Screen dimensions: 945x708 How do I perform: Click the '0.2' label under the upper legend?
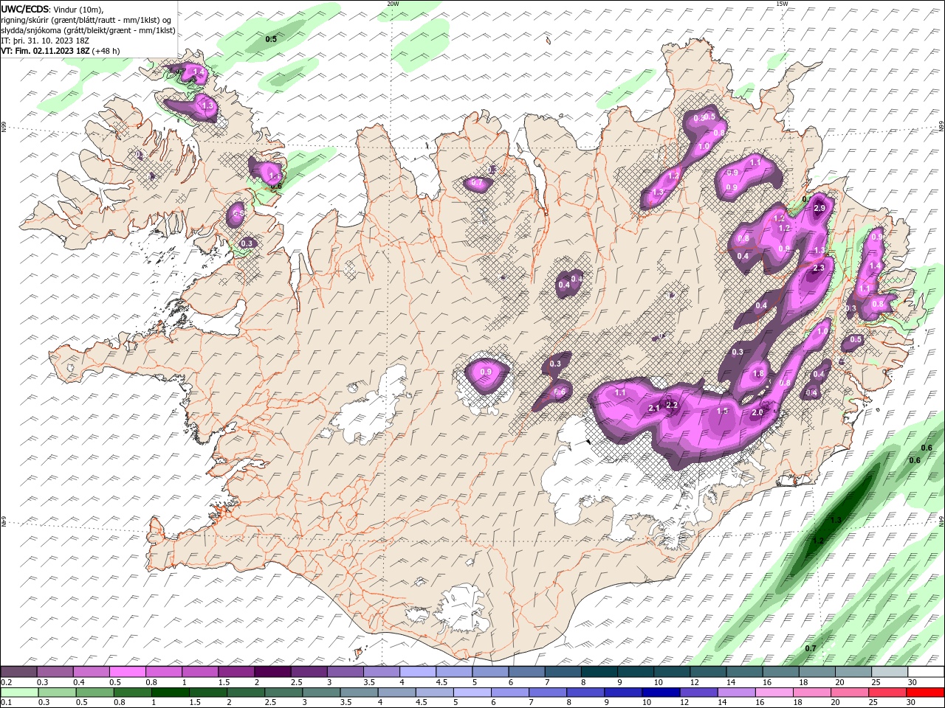tap(5, 682)
